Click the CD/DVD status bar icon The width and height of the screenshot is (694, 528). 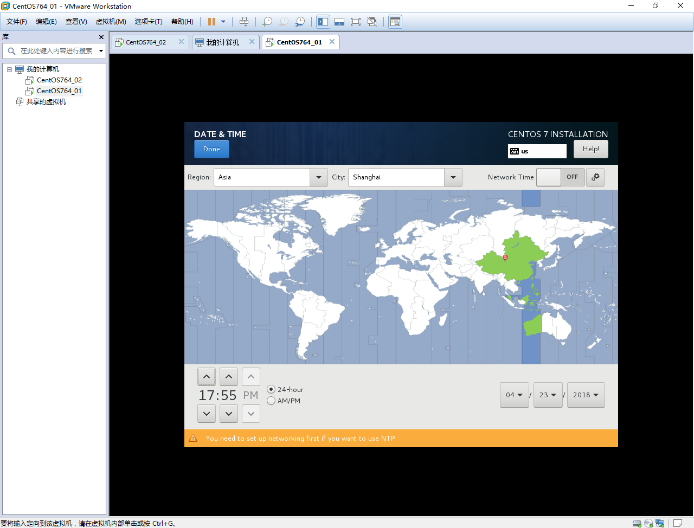click(648, 523)
